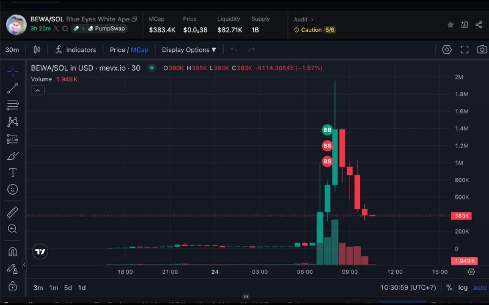Toggle magnet snap mode

point(12,251)
